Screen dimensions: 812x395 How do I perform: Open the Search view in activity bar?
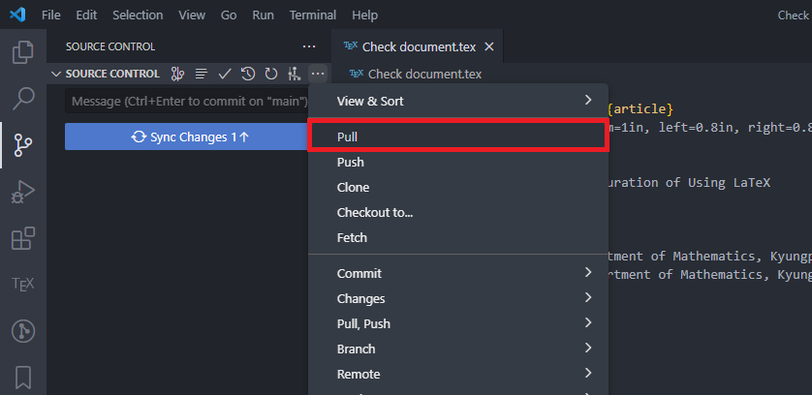[23, 98]
